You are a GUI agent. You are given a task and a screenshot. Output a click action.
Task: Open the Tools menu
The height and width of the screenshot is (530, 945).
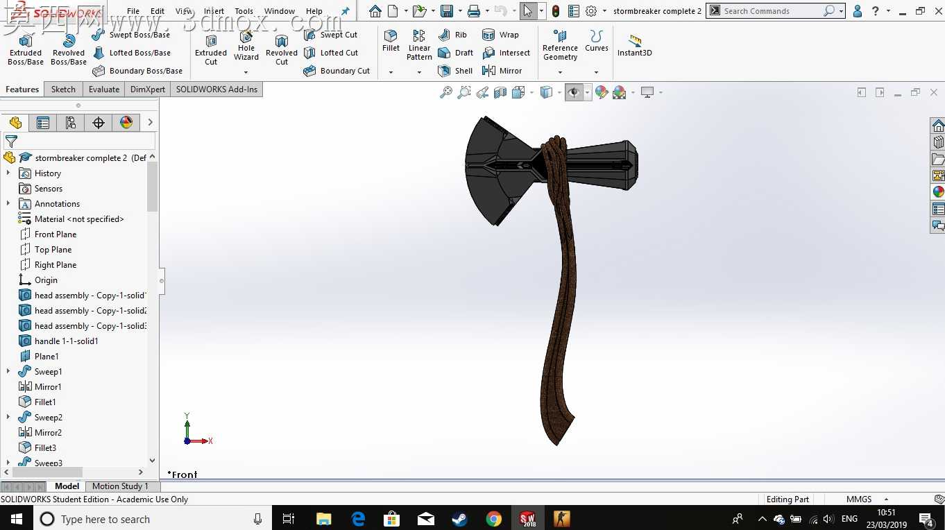click(244, 11)
